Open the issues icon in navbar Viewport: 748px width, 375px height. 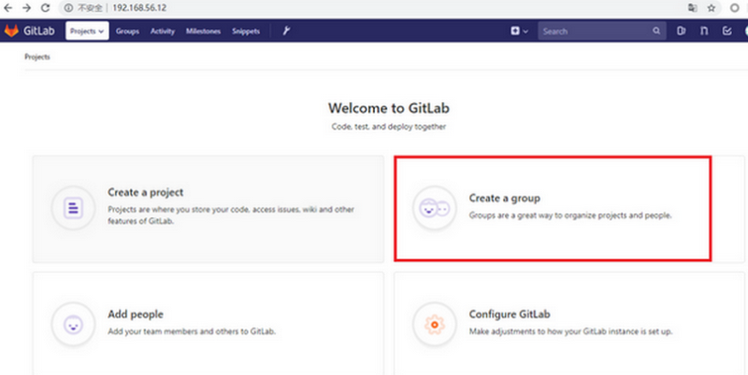pos(682,31)
